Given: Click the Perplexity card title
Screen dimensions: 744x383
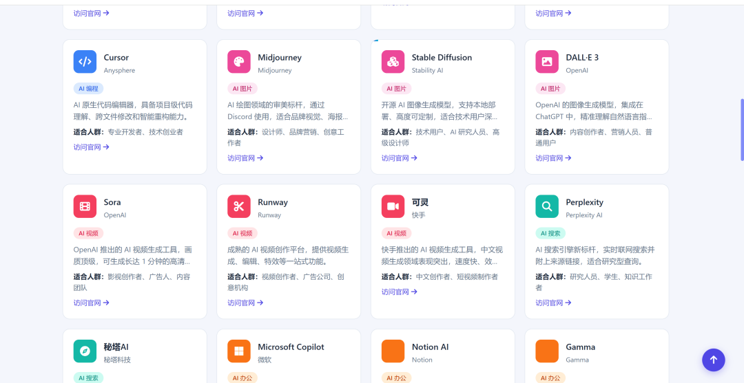Looking at the screenshot, I should click(585, 202).
